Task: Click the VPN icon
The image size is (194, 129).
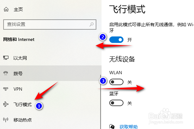Action: coord(6,89)
